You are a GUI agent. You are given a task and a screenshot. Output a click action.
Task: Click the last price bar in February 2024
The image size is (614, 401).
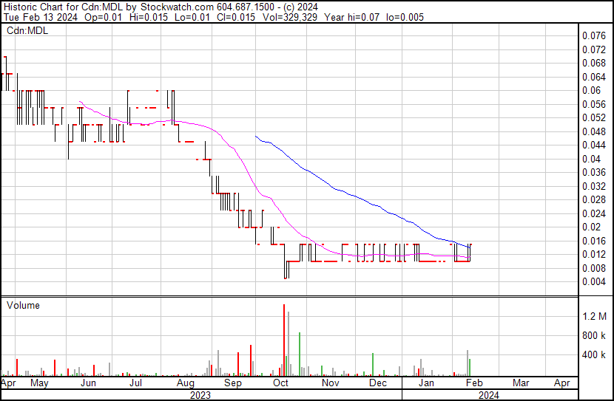tap(470, 251)
